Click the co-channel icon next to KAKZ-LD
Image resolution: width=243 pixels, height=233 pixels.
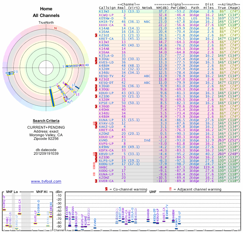tap(96, 127)
